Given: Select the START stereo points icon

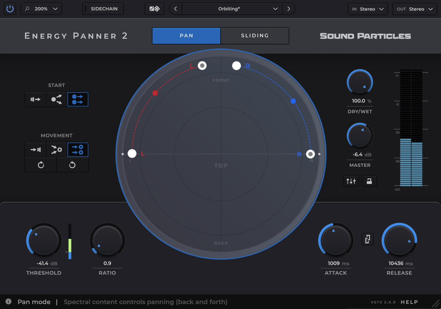Looking at the screenshot, I should 78,100.
